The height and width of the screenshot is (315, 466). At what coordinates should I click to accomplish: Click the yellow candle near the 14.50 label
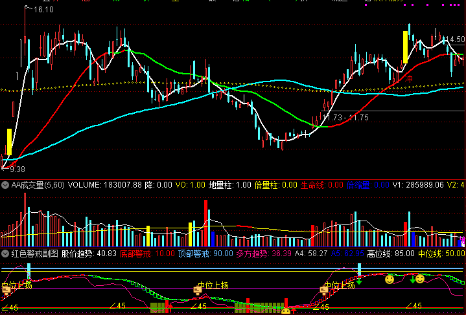point(405,47)
